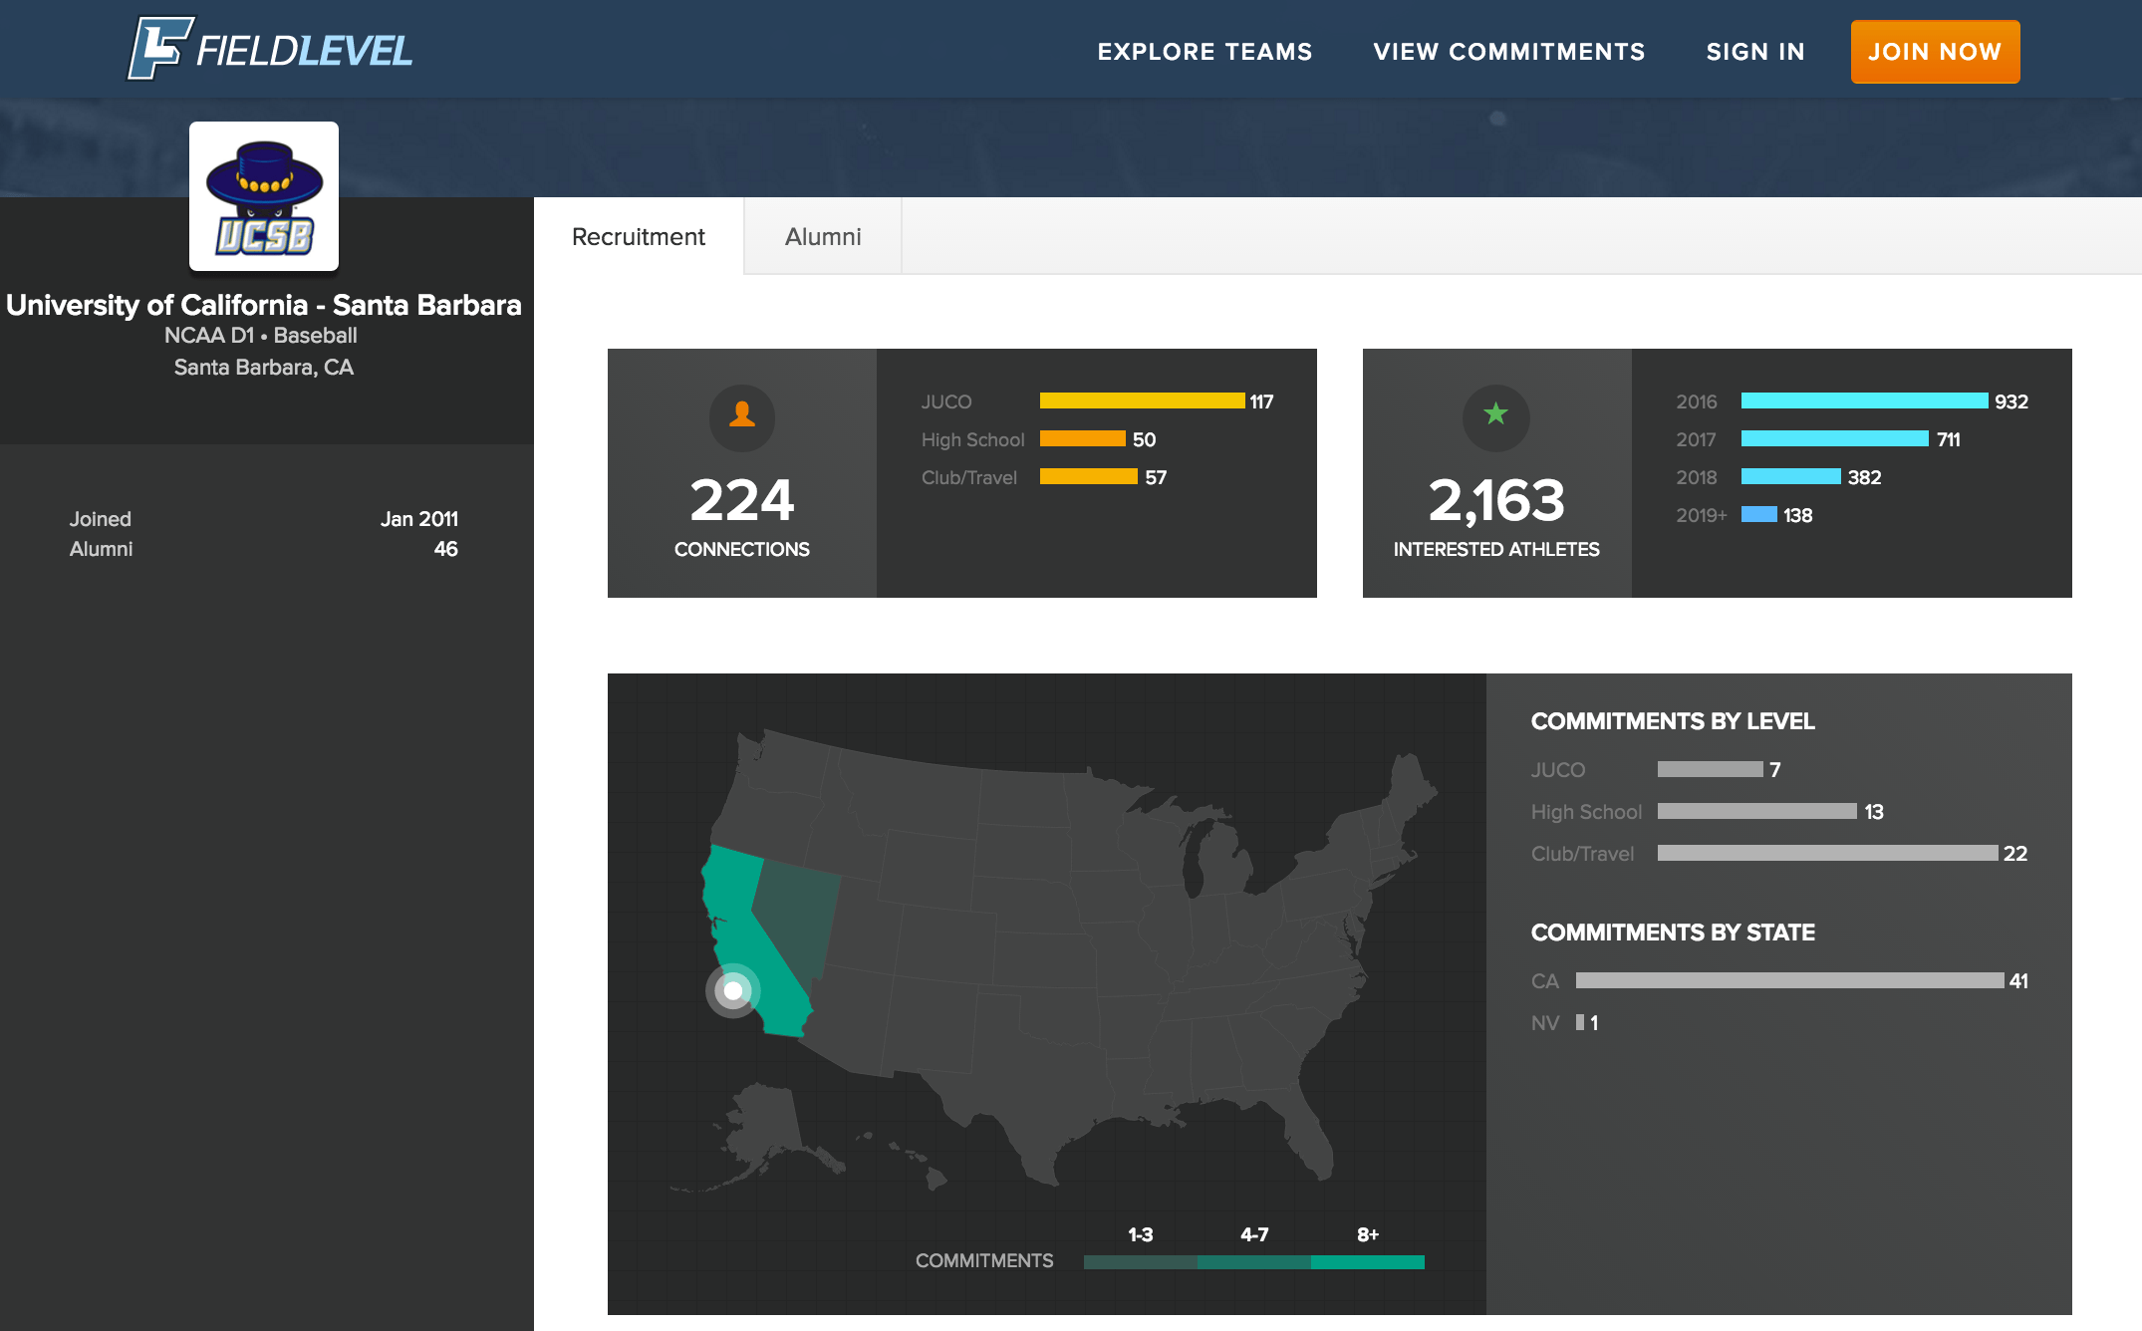
Task: Open Explore Teams in navigation
Action: click(1205, 52)
